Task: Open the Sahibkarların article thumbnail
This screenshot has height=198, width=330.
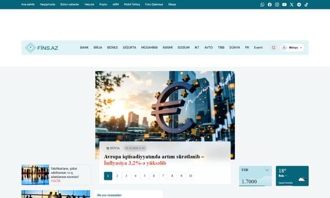Action: click(35, 175)
